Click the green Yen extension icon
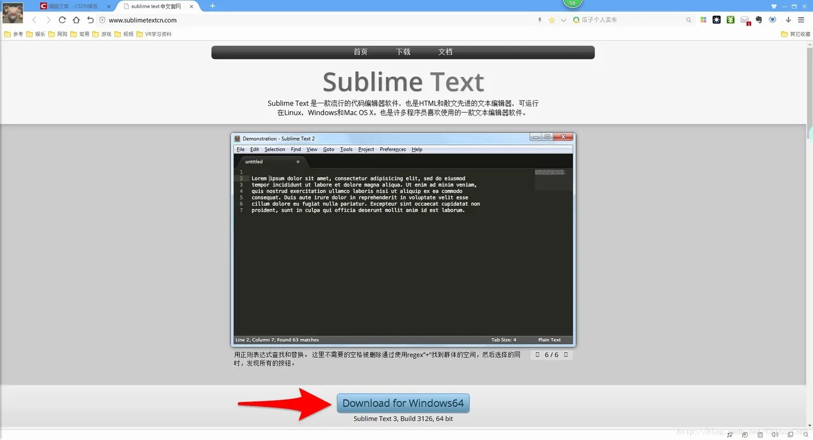This screenshot has height=440, width=813. (731, 19)
